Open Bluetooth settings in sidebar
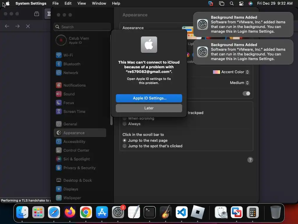 click(80, 64)
